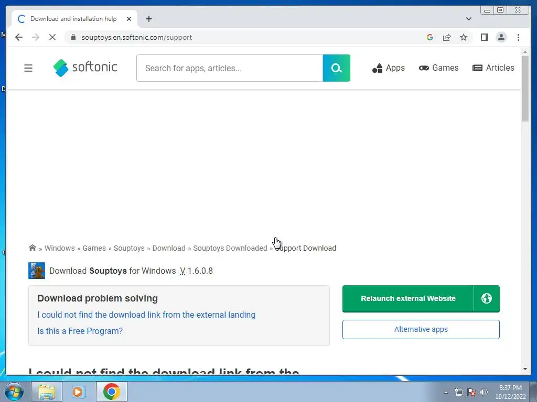Image resolution: width=537 pixels, height=402 pixels.
Task: Click the 'Alternative apps' button
Action: 421,329
